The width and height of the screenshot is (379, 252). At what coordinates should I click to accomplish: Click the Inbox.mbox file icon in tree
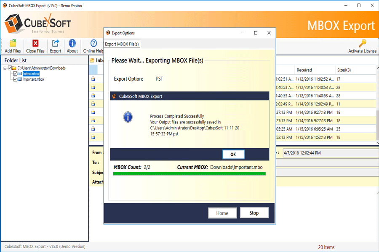[x=20, y=73]
